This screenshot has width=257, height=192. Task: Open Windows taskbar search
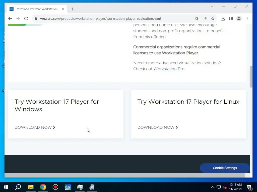pos(18,187)
